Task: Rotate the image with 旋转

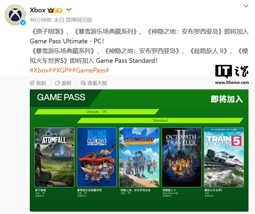Action: pyautogui.click(x=63, y=83)
